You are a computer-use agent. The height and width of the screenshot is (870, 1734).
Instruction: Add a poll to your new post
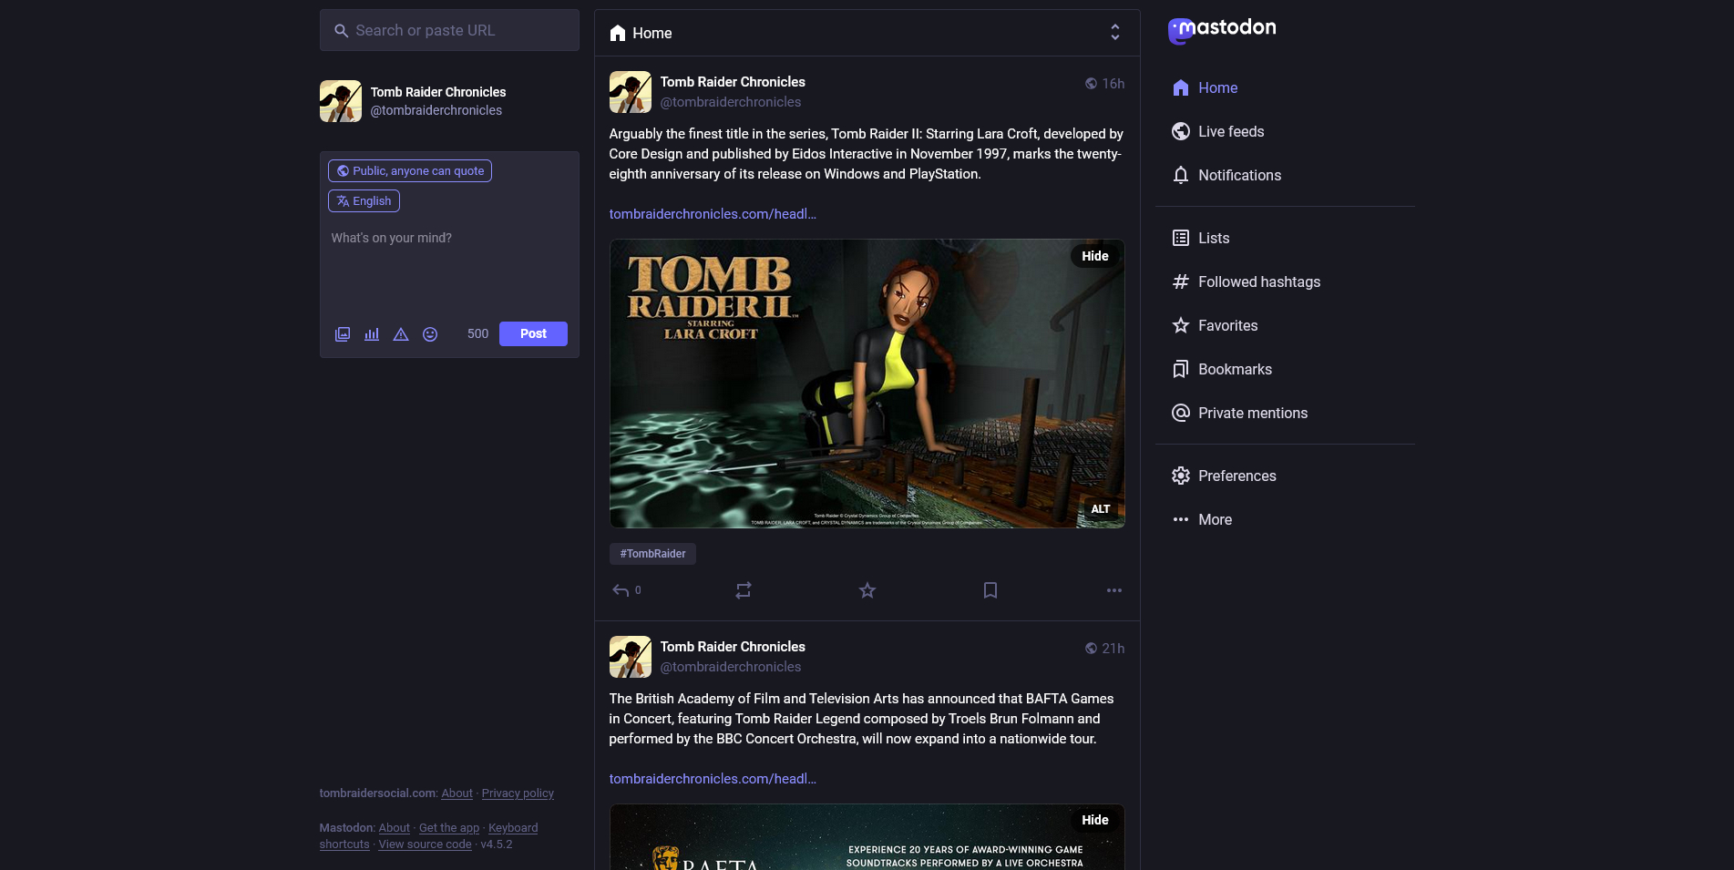coord(371,334)
